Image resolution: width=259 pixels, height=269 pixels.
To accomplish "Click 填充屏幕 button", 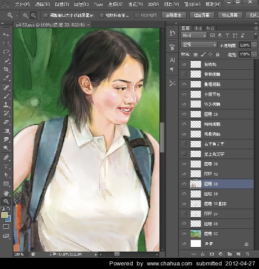I will pos(230,16).
